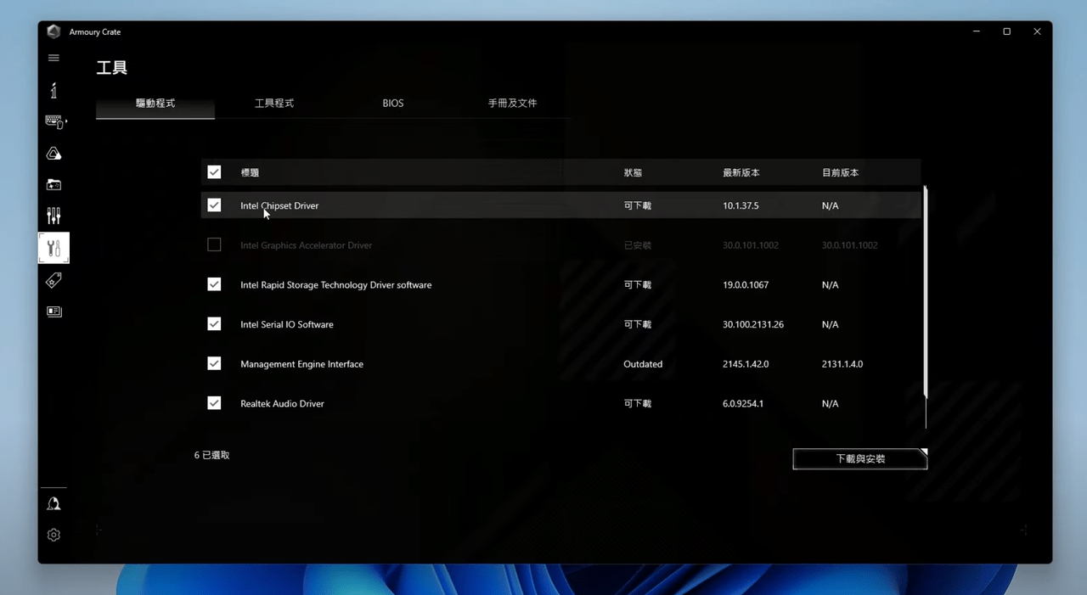Click latest version 2145.1.42.0 cell

[x=746, y=364]
